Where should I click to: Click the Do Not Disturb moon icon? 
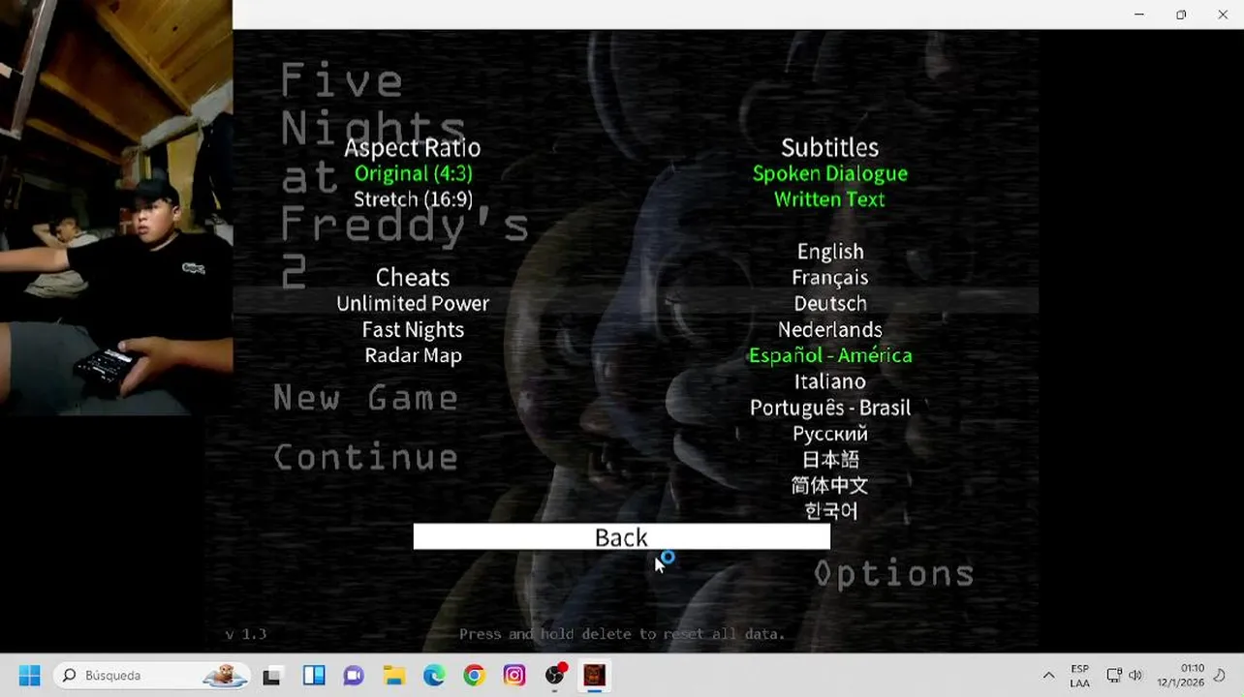click(1220, 676)
